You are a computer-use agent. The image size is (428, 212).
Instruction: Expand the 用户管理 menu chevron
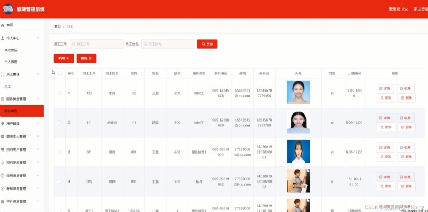click(37, 123)
